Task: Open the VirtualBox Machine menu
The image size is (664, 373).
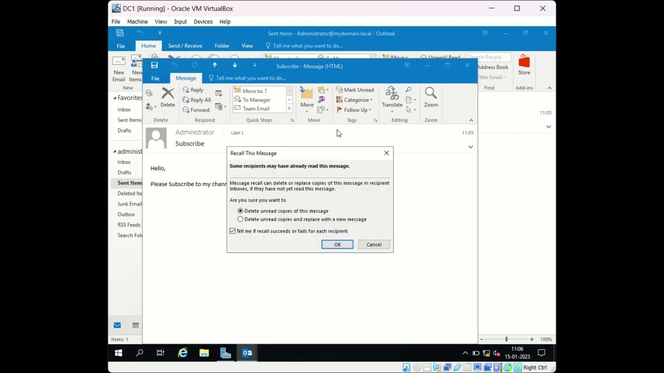Action: tap(137, 22)
